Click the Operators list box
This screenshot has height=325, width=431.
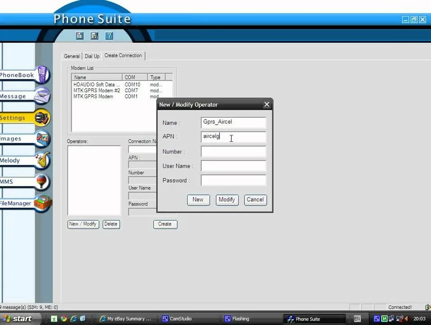click(94, 180)
